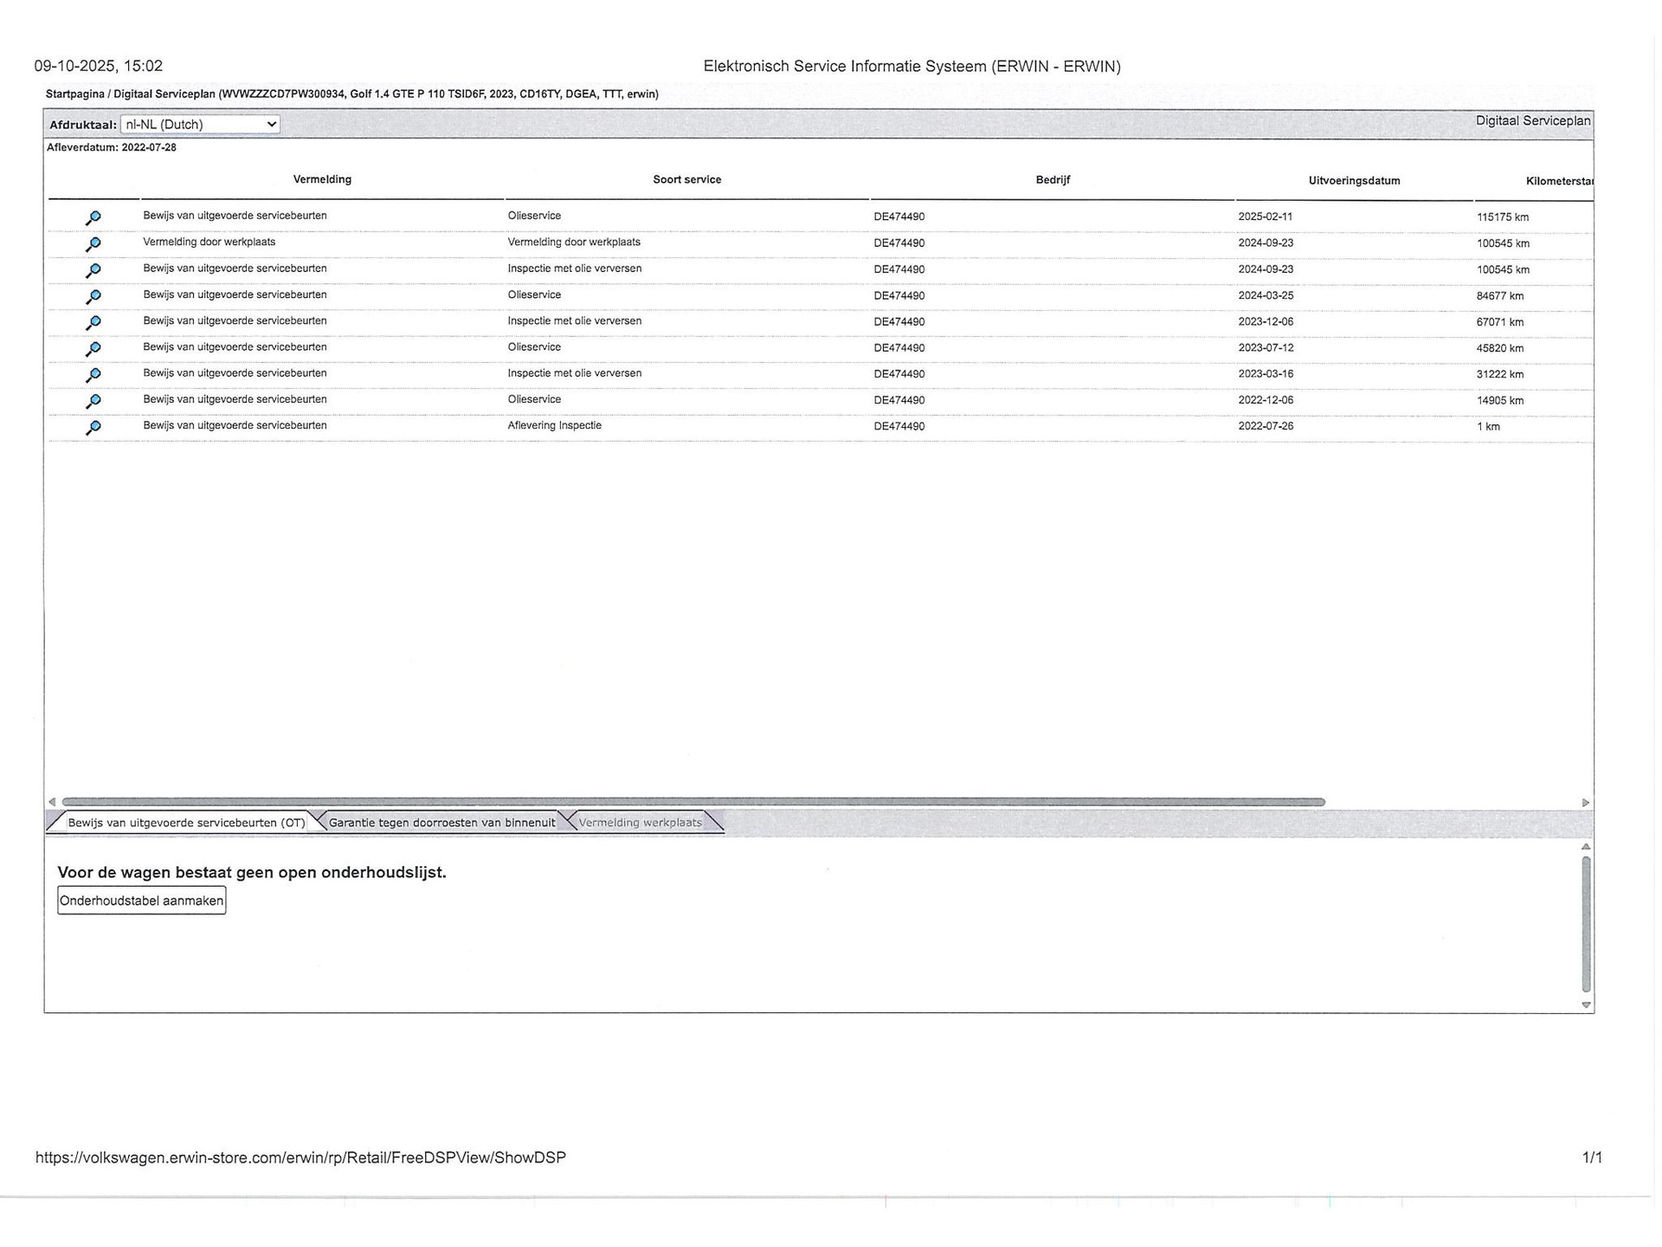Open details for 2025-02-11 Olieservice entry
1662x1247 pixels.
[x=93, y=217]
